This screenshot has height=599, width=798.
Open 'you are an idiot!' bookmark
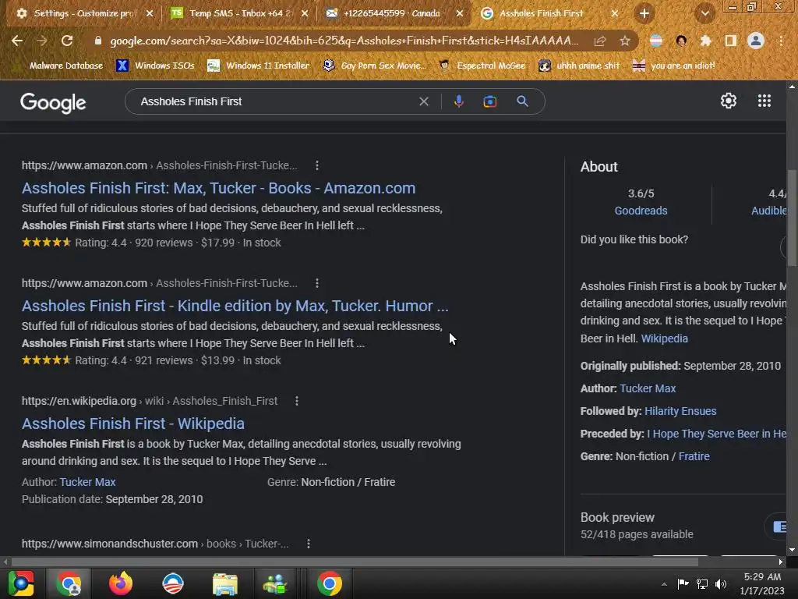pyautogui.click(x=673, y=66)
